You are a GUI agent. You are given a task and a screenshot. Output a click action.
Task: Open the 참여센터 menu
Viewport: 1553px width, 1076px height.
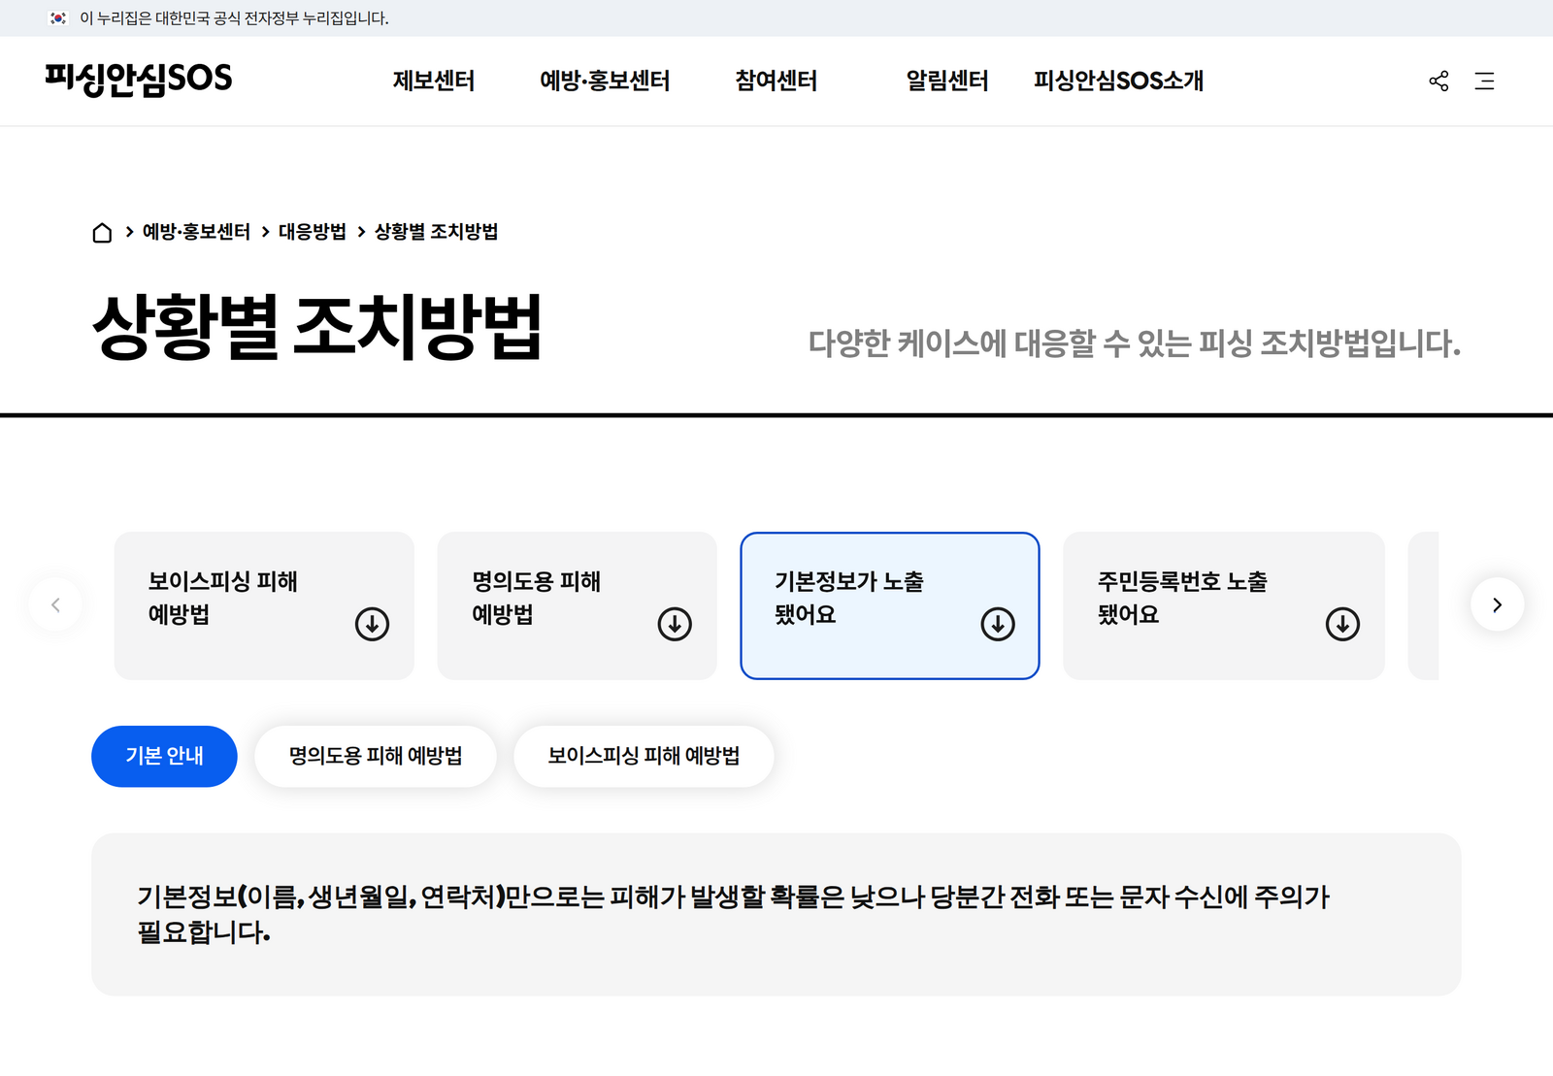[776, 82]
